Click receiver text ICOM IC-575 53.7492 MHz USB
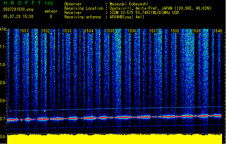 click(144, 13)
